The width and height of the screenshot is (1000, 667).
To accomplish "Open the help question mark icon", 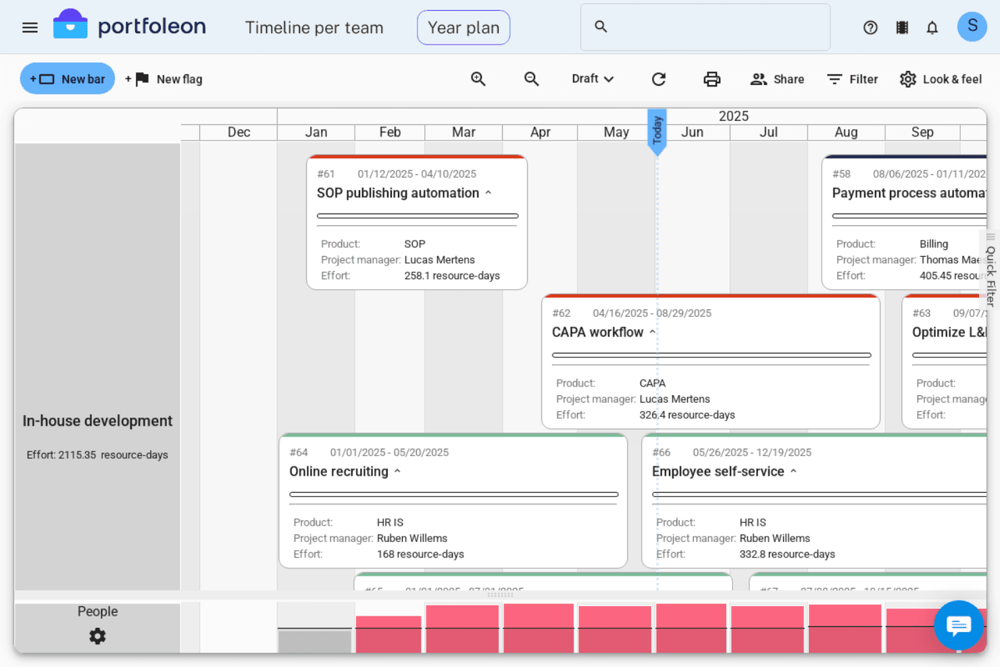I will point(870,28).
